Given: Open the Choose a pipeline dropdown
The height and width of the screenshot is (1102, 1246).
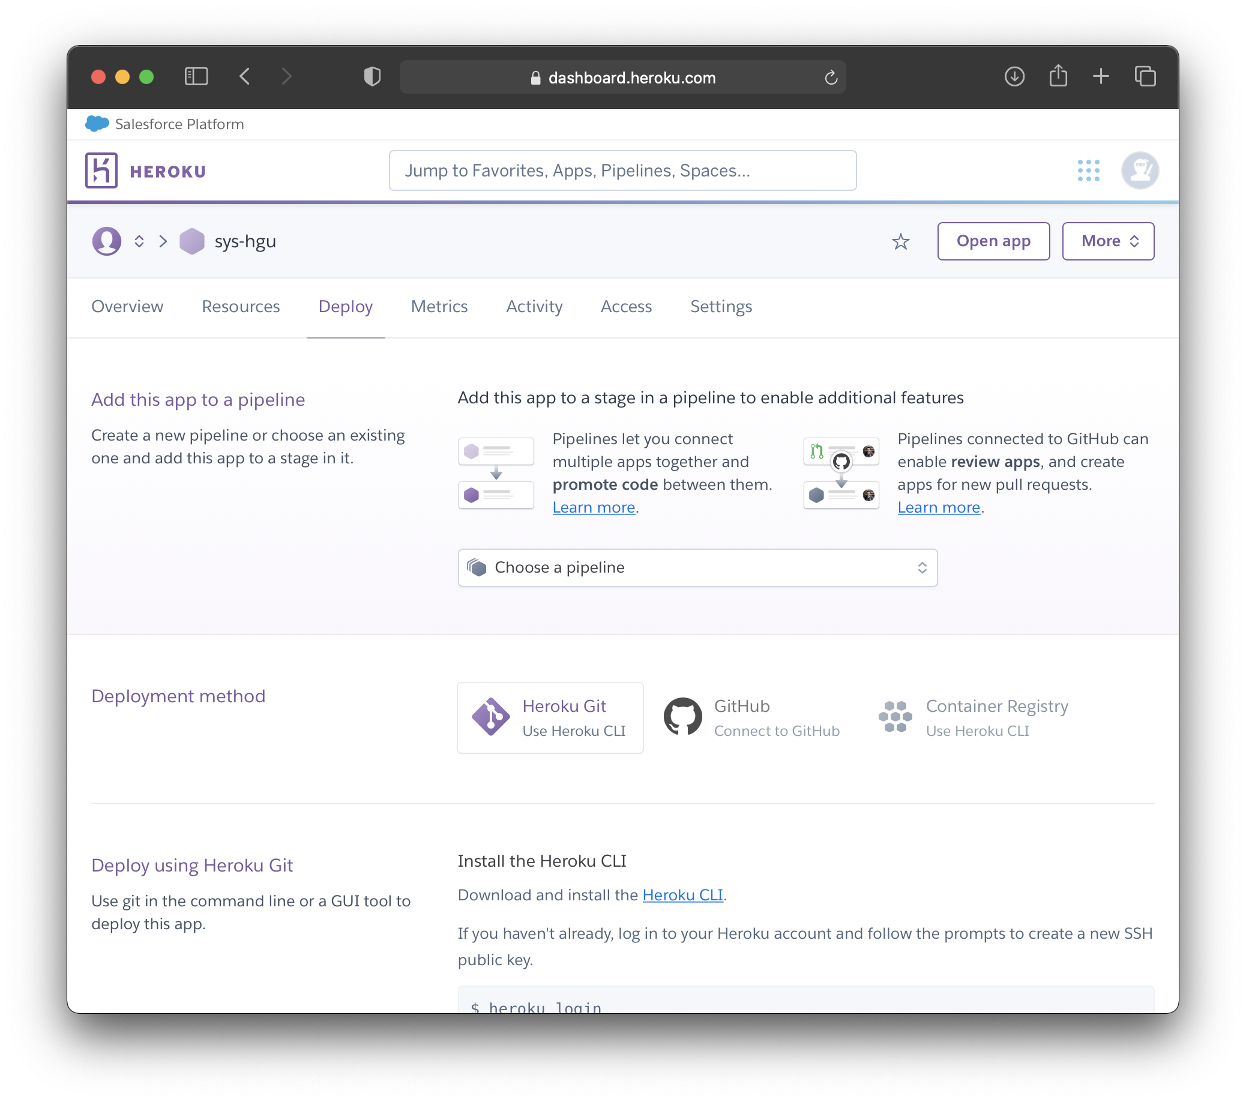Looking at the screenshot, I should [697, 568].
